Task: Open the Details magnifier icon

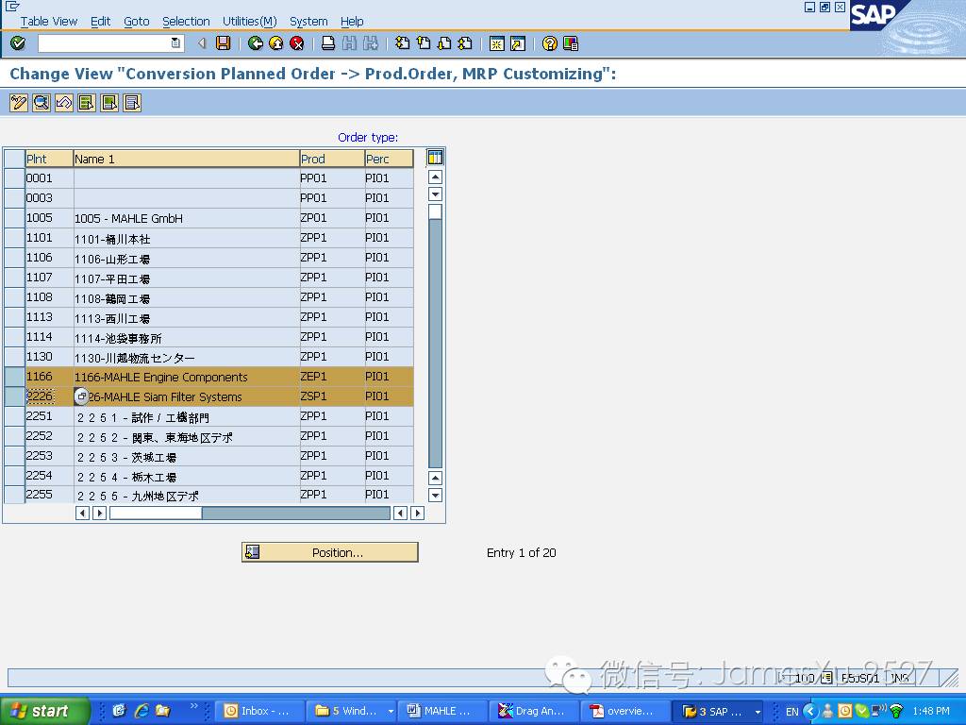Action: click(42, 102)
